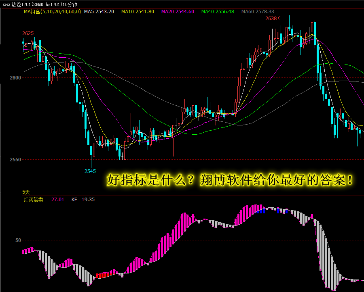Click the 50 level label in the indicator pane
Viewport: 364px width, 292px height.
(18, 240)
